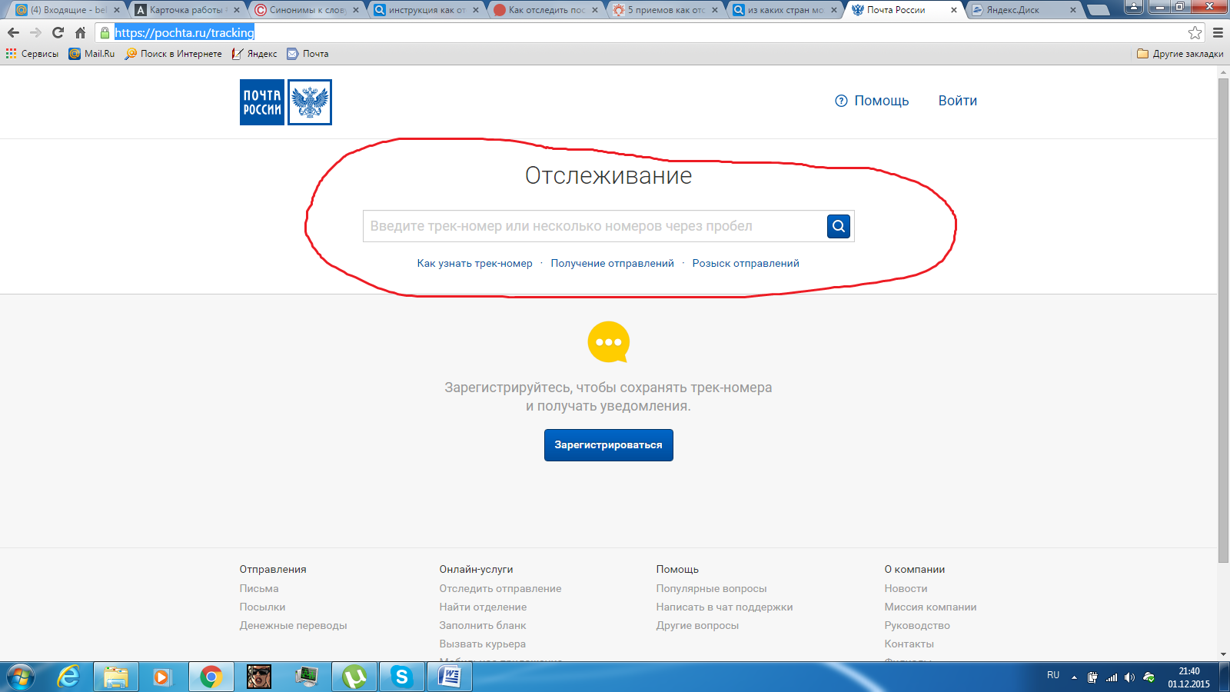Switch to 5 приемов как отс tab
This screenshot has width=1230, height=692.
click(x=666, y=10)
